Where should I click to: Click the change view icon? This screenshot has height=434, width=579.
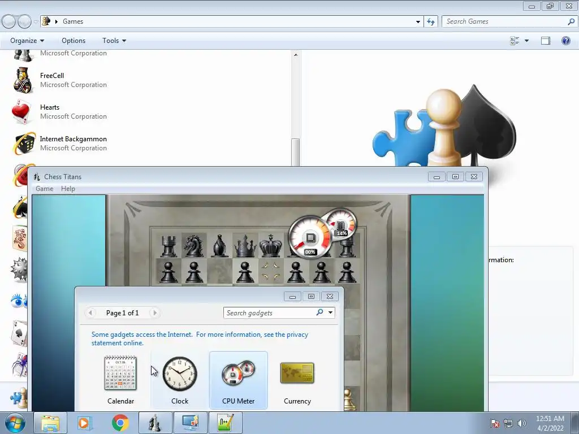(515, 41)
